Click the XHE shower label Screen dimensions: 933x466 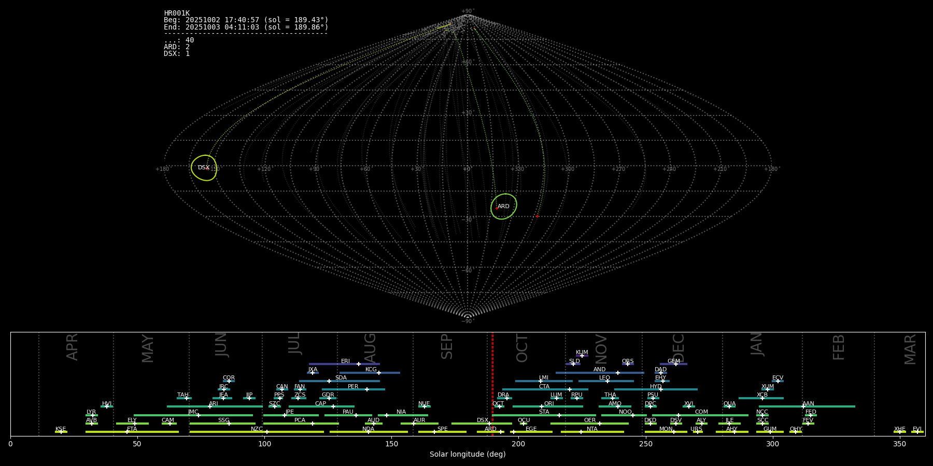899,429
